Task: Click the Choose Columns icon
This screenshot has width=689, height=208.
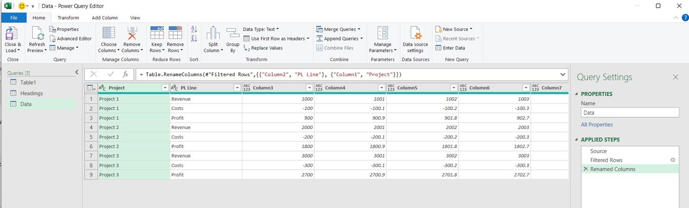Action: tap(109, 34)
